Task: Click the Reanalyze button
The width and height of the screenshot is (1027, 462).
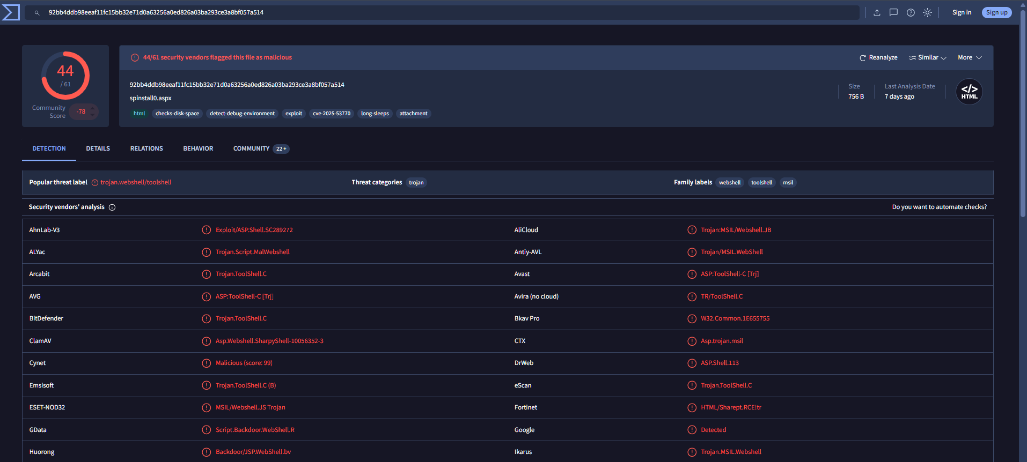Action: [878, 57]
